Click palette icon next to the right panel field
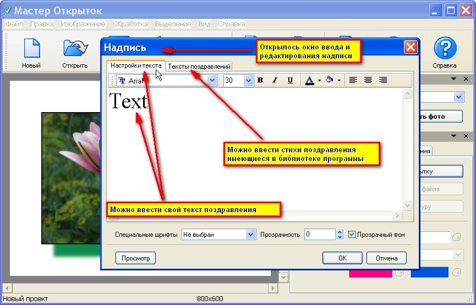This screenshot has height=305, width=476. (457, 237)
